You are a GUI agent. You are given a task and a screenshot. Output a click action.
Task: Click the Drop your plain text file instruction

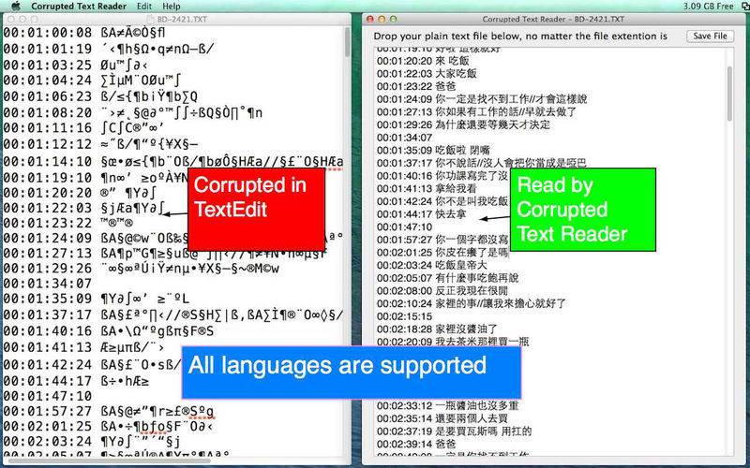[x=519, y=36]
